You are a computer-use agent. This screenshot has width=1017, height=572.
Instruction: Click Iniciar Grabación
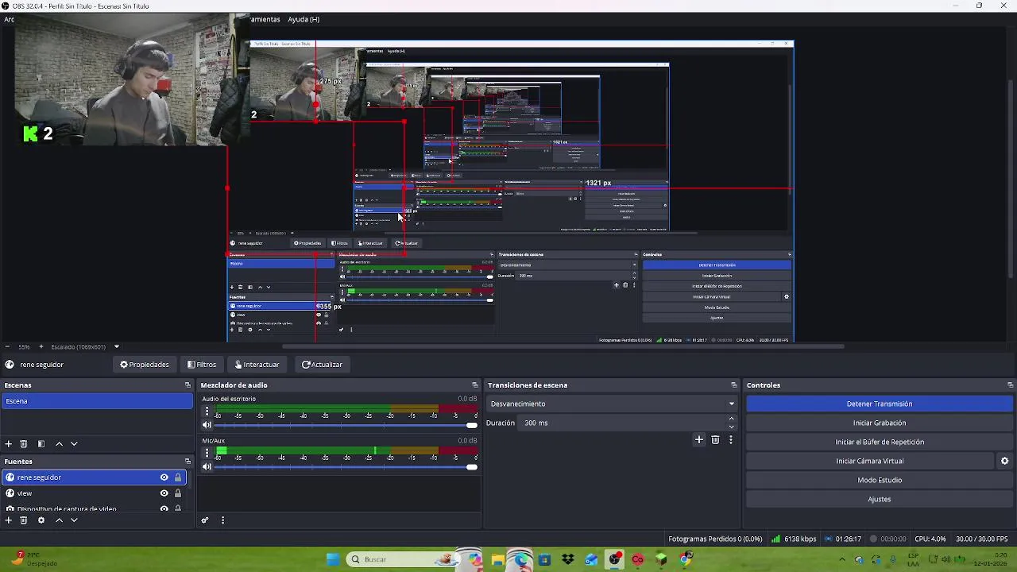879,423
